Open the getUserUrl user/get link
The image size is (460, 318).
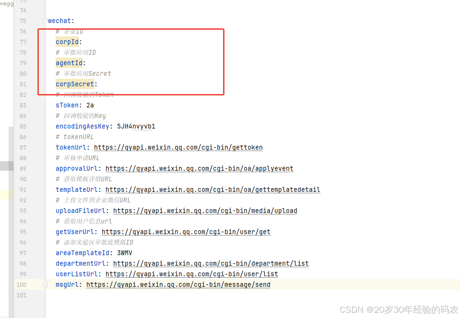click(186, 232)
